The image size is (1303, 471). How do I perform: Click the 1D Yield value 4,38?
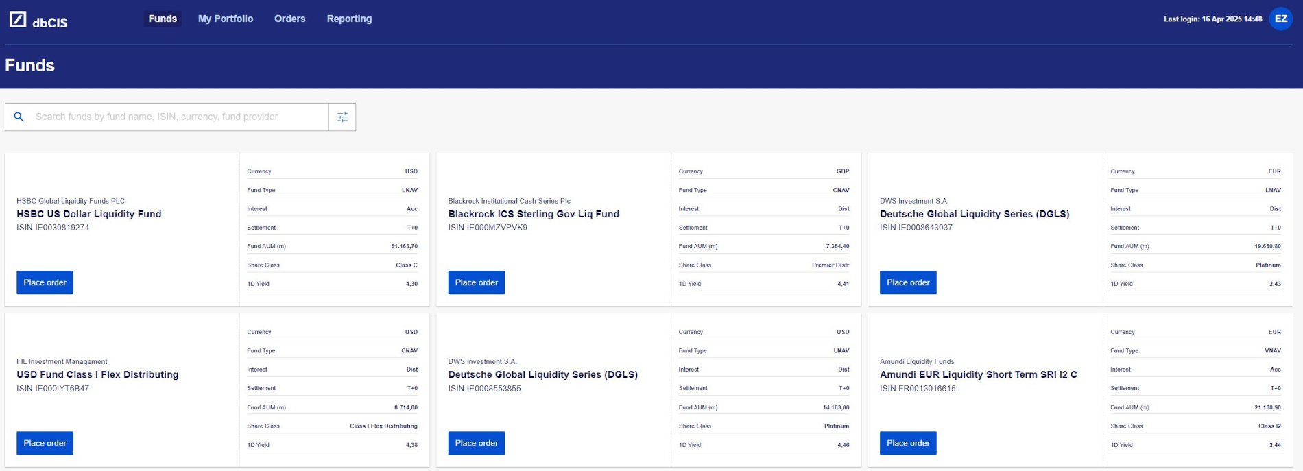click(x=411, y=445)
